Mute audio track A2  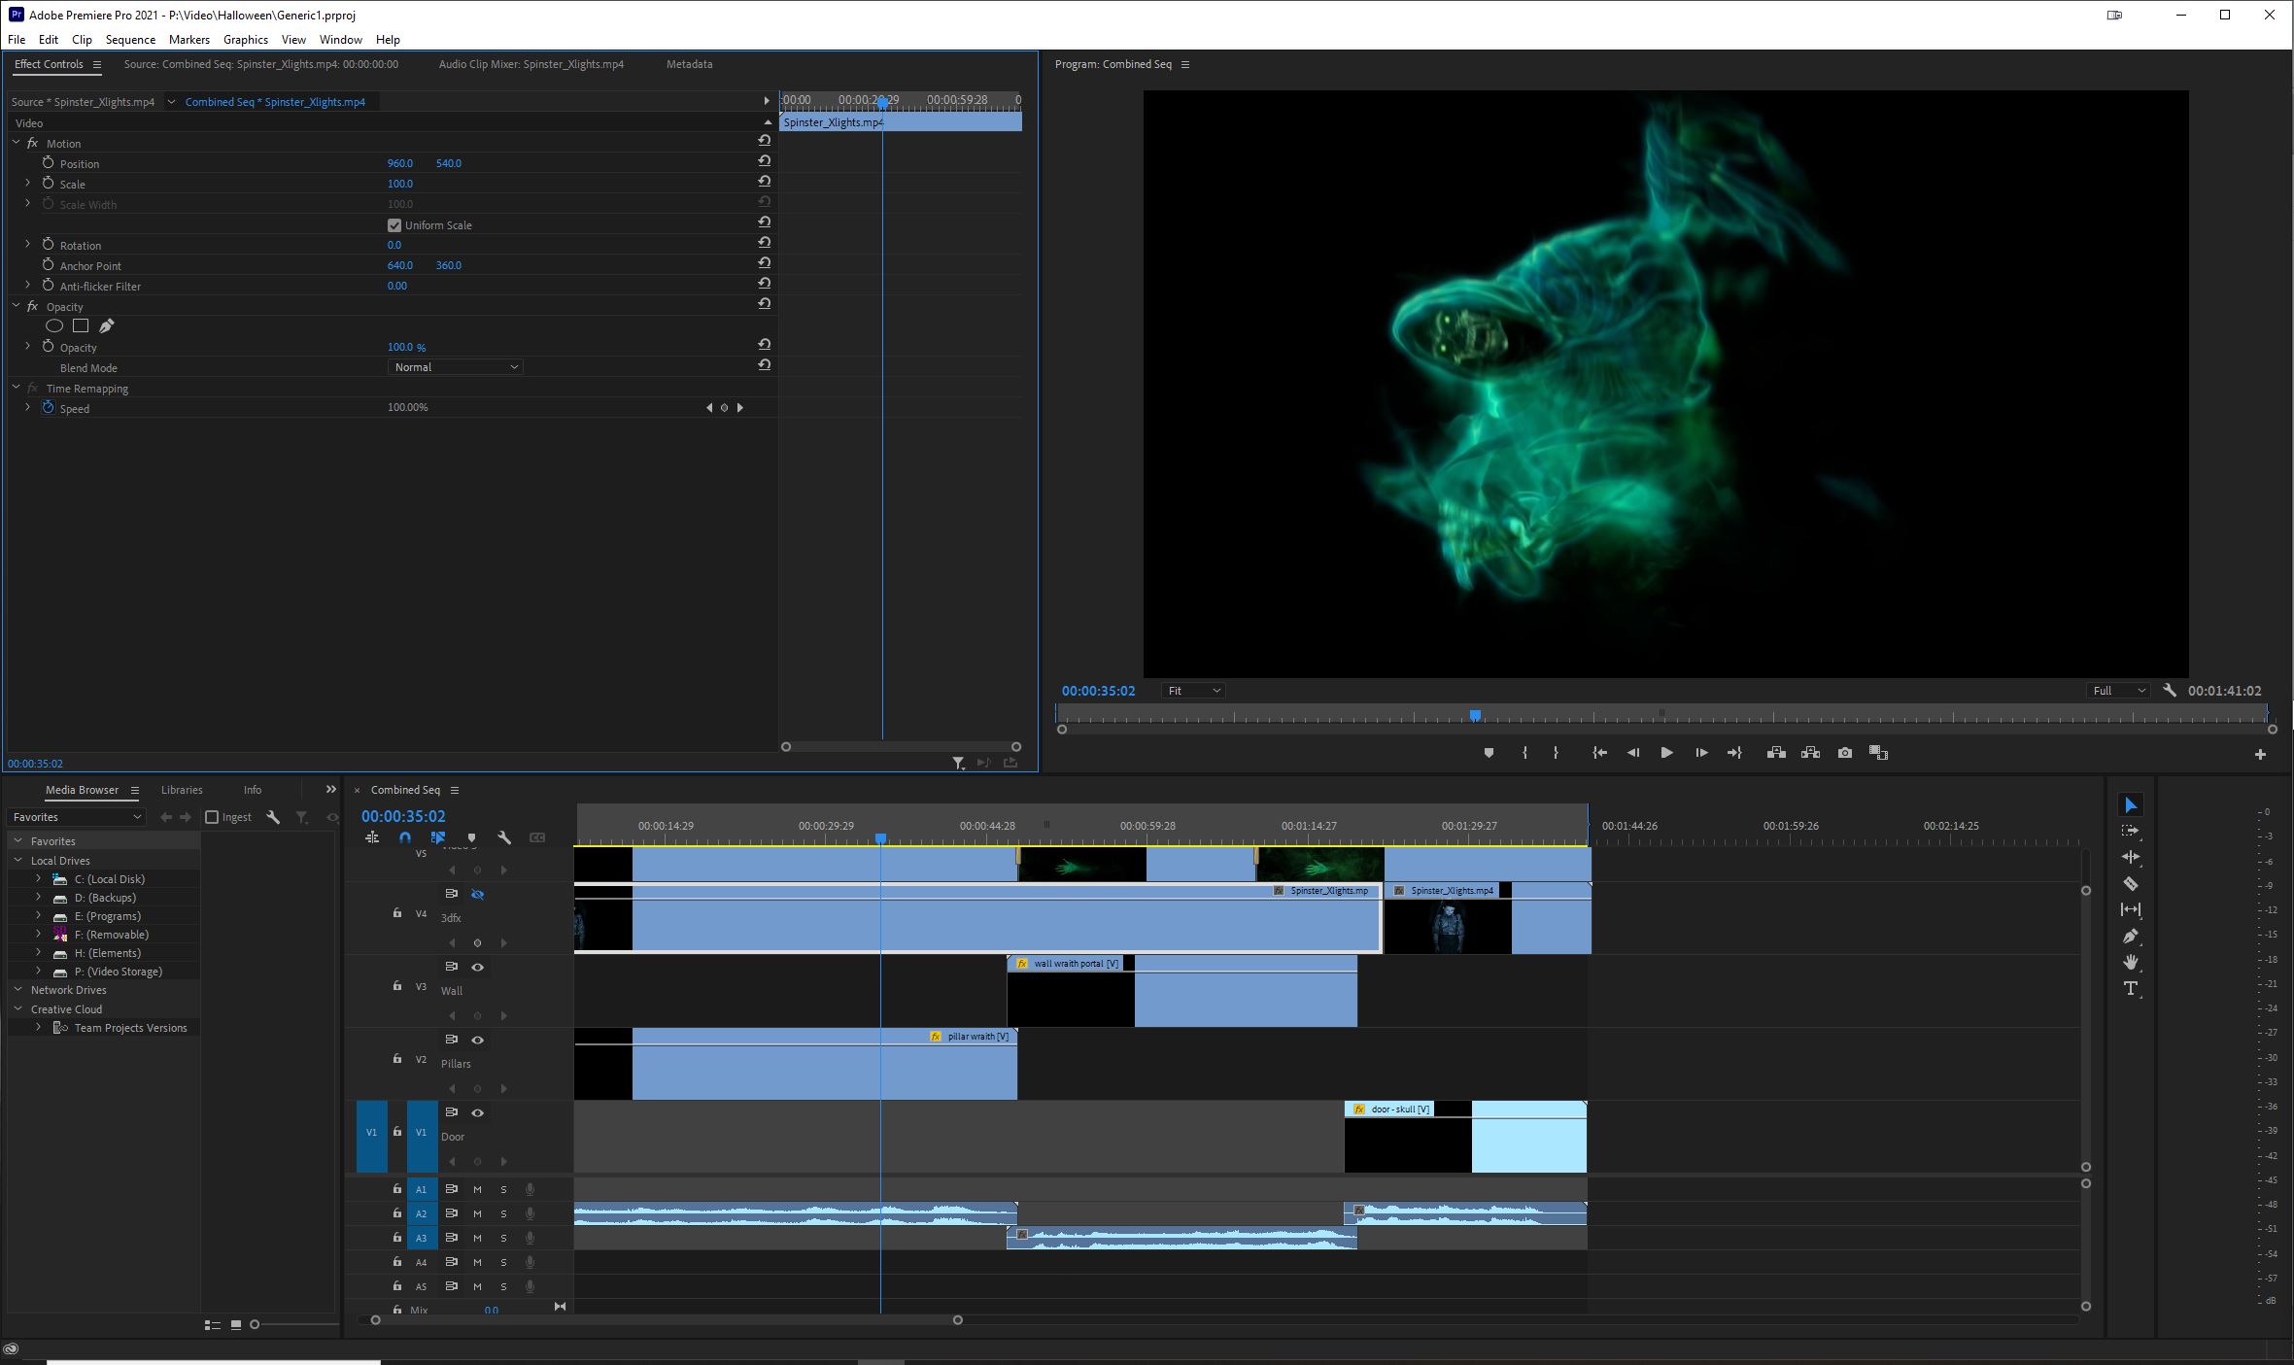point(477,1213)
